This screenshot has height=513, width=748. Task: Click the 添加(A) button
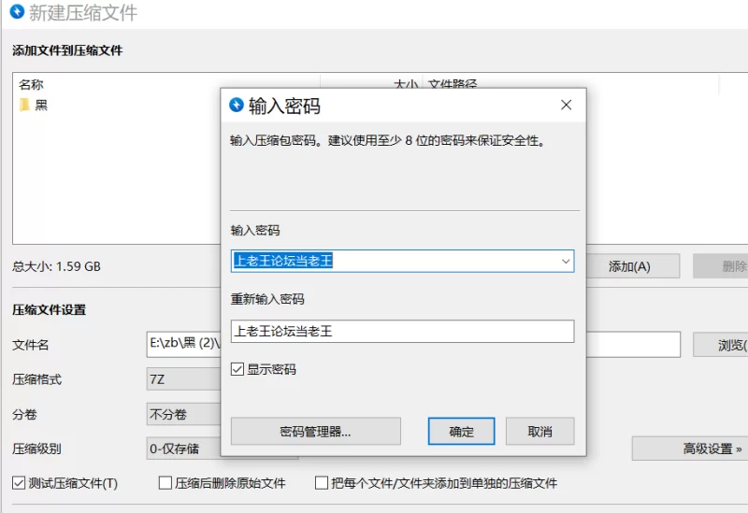click(x=629, y=266)
